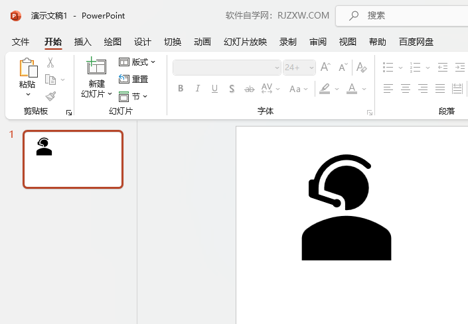This screenshot has width=468, height=324.
Task: Switch to Slide Show (幻灯片放映) tab
Action: (246, 42)
